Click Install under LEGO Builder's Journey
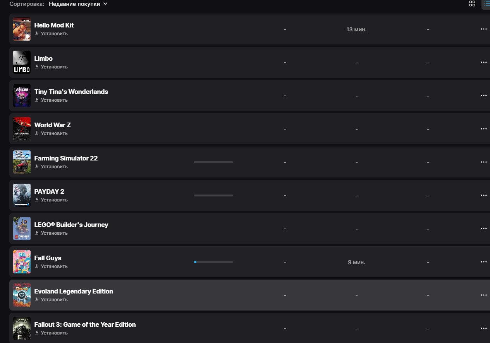The width and height of the screenshot is (490, 343). [x=52, y=233]
